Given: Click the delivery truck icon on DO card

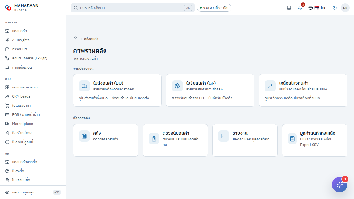Looking at the screenshot, I should point(84,86).
